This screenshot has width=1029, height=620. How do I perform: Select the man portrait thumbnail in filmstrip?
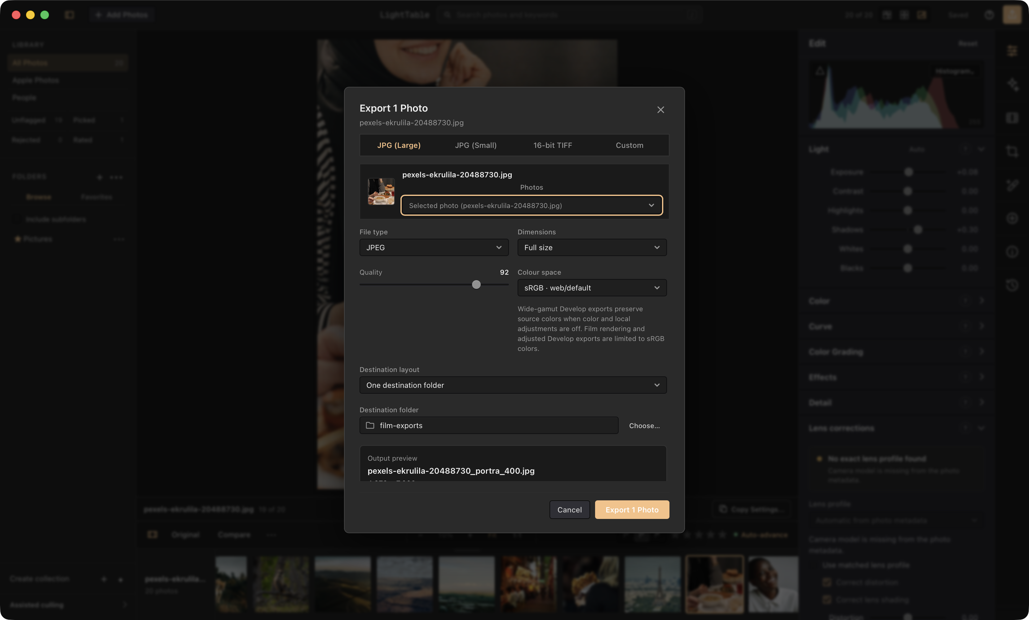click(773, 584)
